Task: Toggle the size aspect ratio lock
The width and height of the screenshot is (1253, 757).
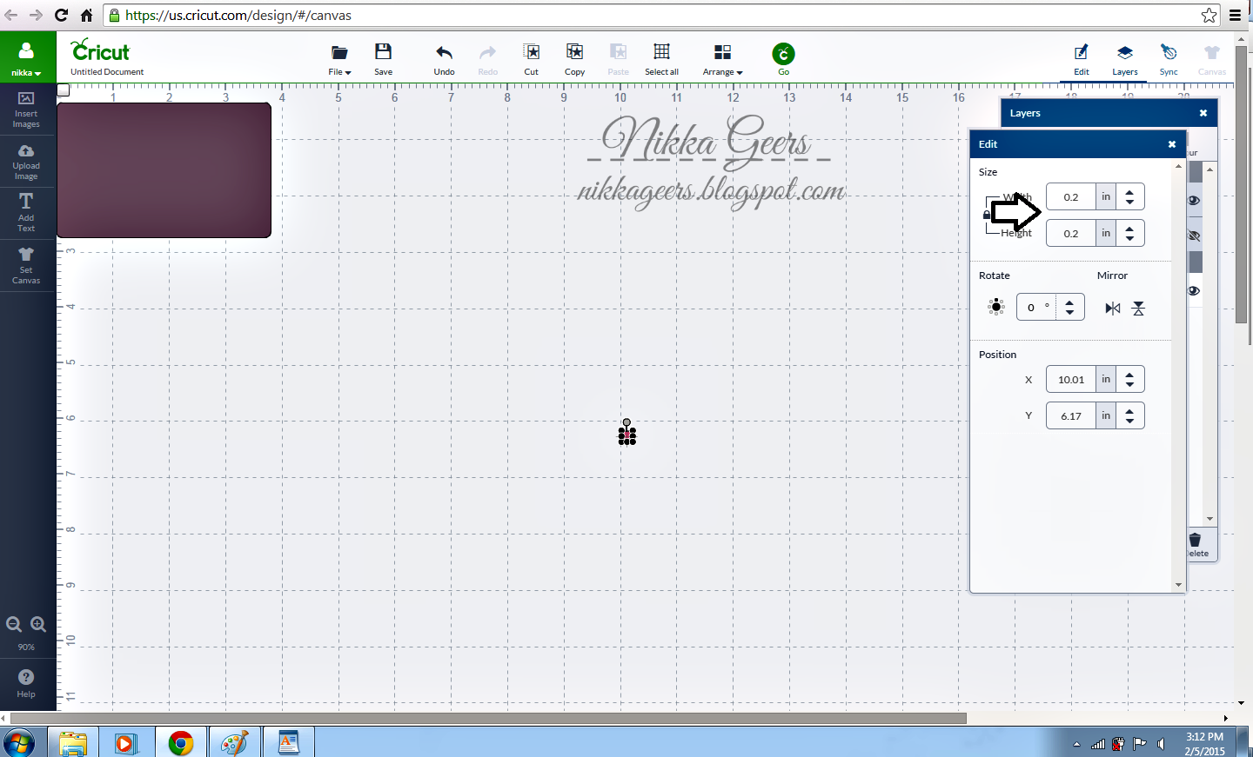Action: click(988, 215)
